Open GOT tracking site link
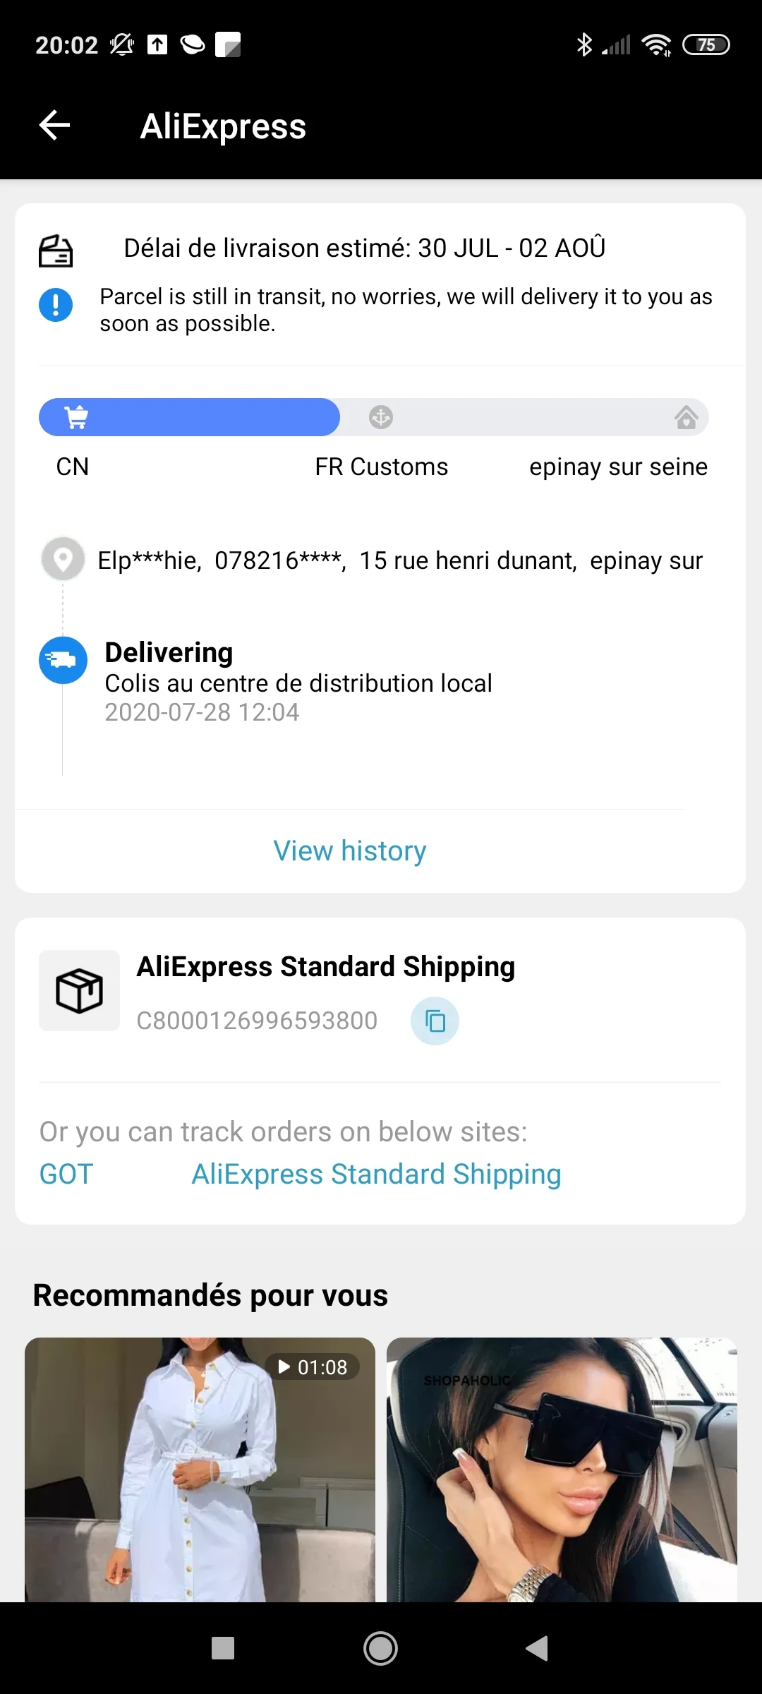This screenshot has width=762, height=1694. (66, 1174)
